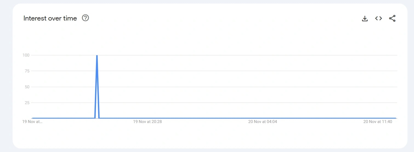
Task: Select the 25 y-axis label
Action: [x=27, y=103]
